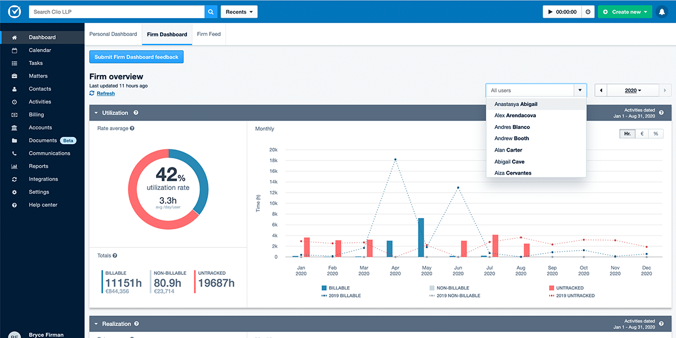Click the Reports chart icon in sidebar
Screen dimensions: 676x338
(15, 166)
